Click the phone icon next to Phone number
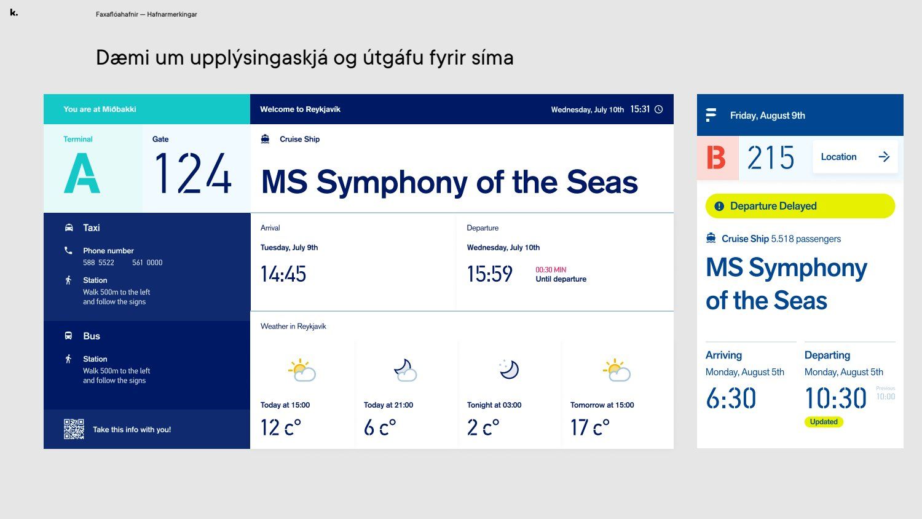This screenshot has width=922, height=519. (68, 250)
